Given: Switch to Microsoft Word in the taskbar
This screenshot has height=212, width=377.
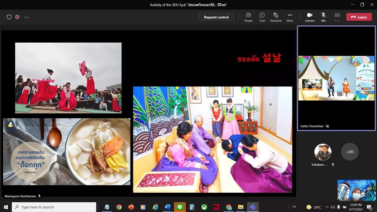Looking at the screenshot, I should pos(167,207).
